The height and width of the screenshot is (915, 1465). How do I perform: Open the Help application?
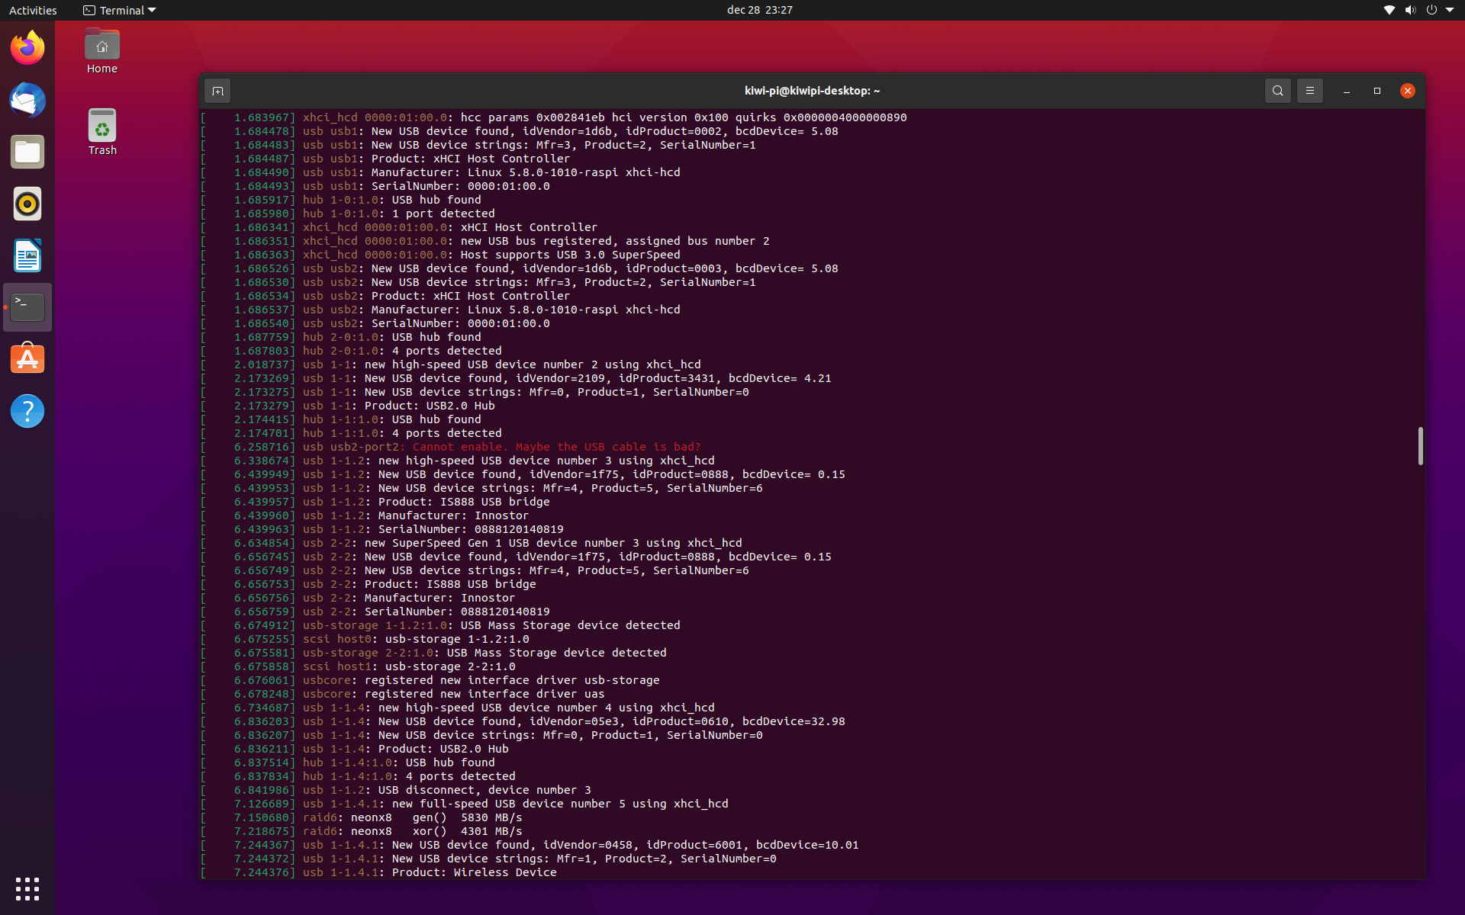(27, 411)
